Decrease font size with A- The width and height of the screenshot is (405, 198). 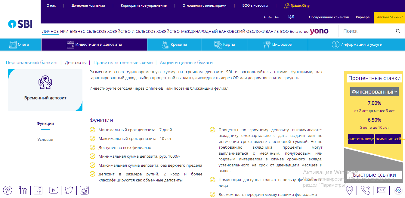coord(270,17)
